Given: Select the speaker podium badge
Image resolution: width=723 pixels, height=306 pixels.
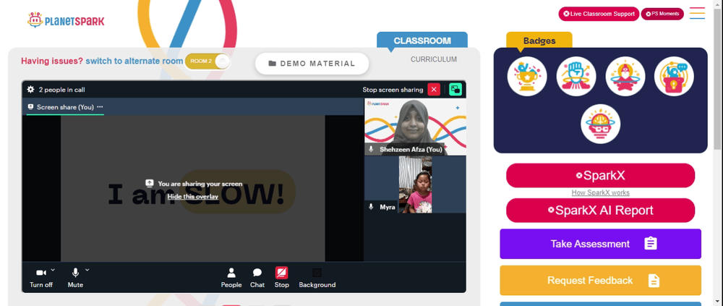Looking at the screenshot, I should tap(674, 77).
